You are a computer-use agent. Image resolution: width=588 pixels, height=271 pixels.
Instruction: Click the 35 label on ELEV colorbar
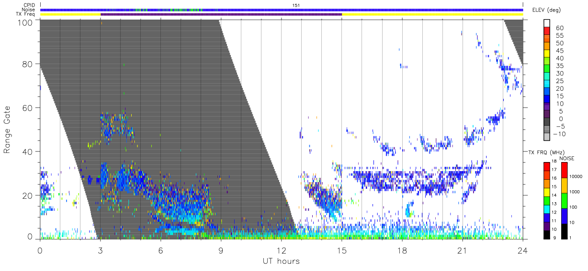coord(559,66)
